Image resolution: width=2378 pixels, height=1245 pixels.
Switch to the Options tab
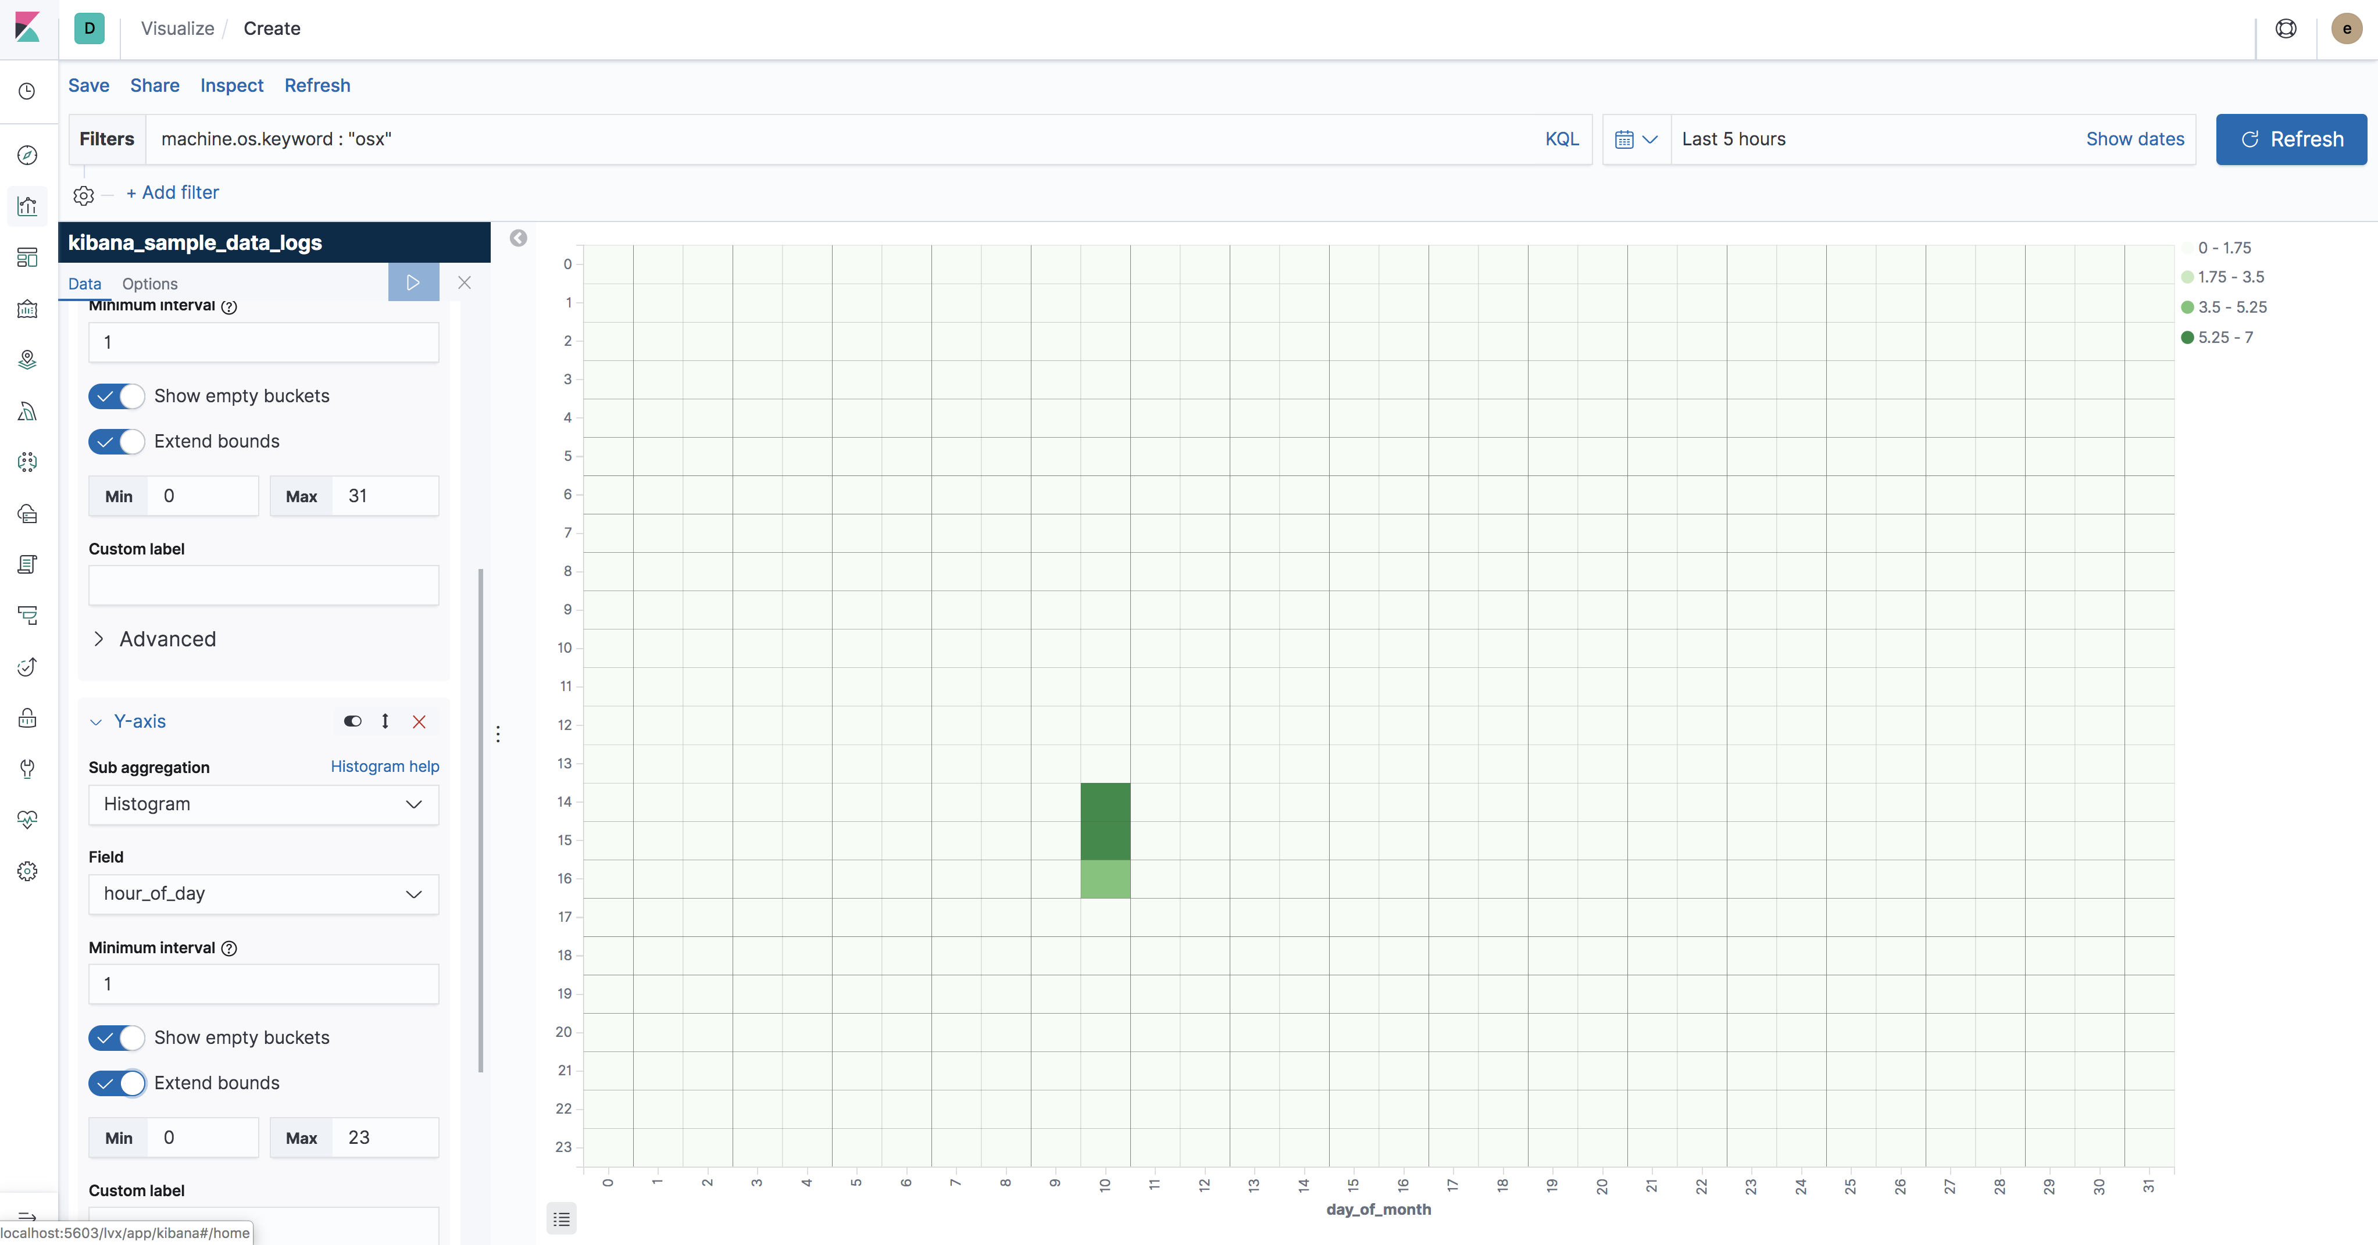point(149,283)
